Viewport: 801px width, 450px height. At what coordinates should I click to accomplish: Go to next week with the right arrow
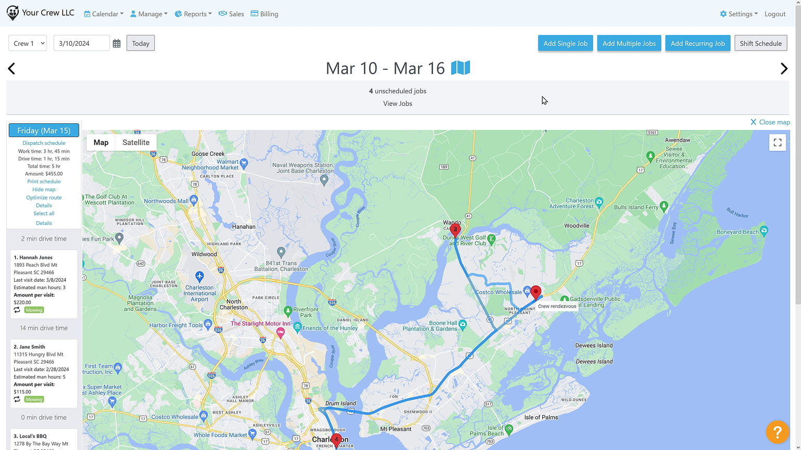784,68
